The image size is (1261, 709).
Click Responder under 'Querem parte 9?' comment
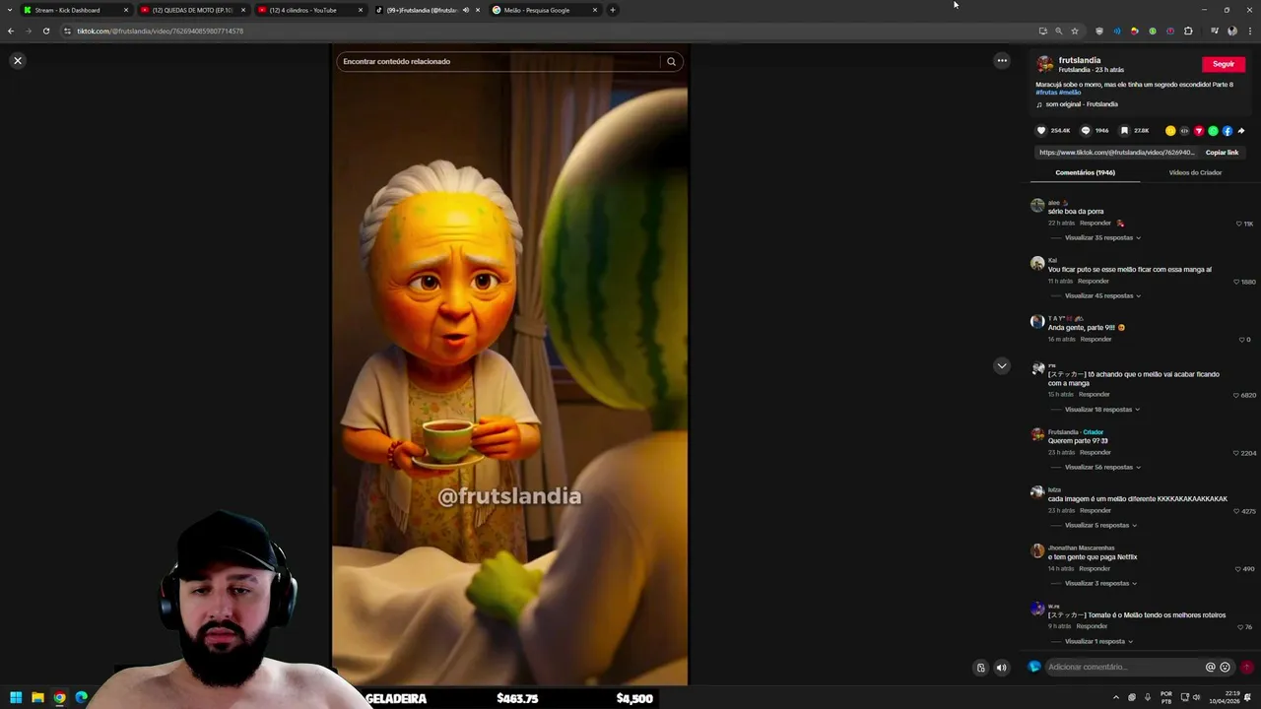pos(1095,453)
